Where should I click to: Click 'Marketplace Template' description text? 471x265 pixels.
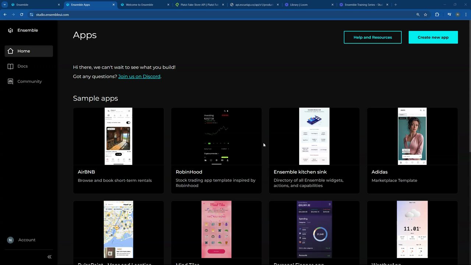point(394,180)
